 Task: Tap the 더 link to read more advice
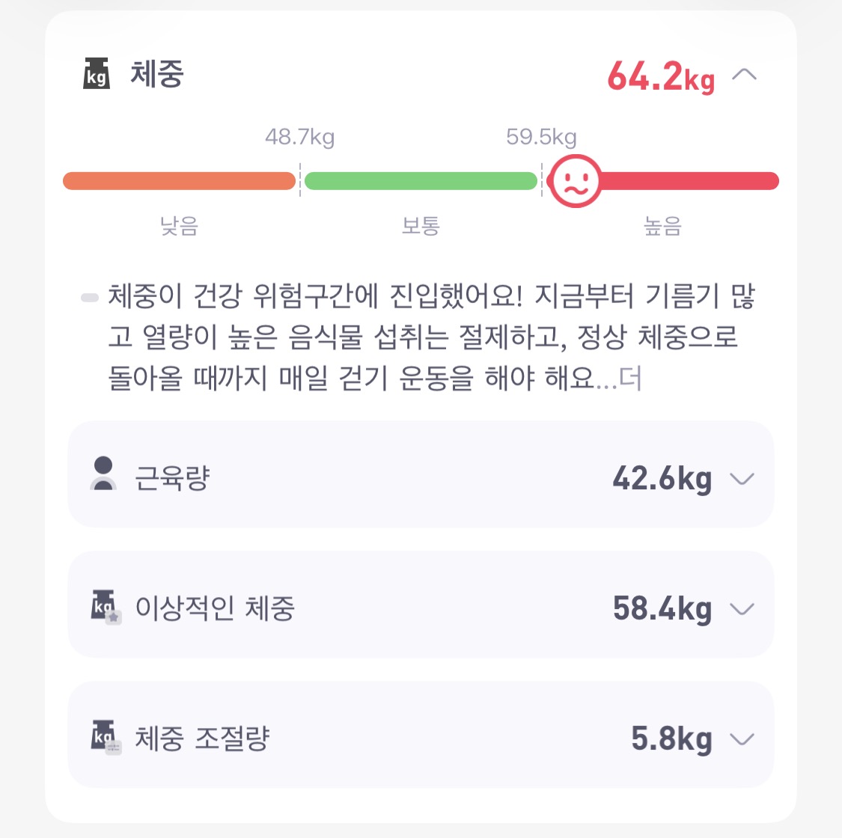pos(630,379)
